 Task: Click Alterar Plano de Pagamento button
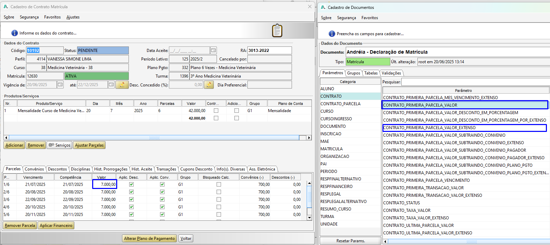[149, 239]
